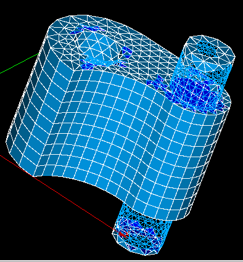Viewport: 243px width, 262px height.
Task: Click the green axis line
Action: (20, 63)
